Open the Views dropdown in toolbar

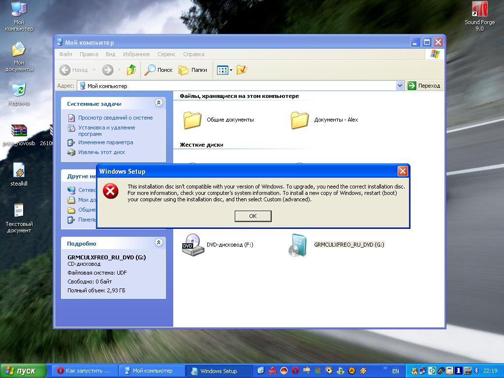[x=225, y=70]
